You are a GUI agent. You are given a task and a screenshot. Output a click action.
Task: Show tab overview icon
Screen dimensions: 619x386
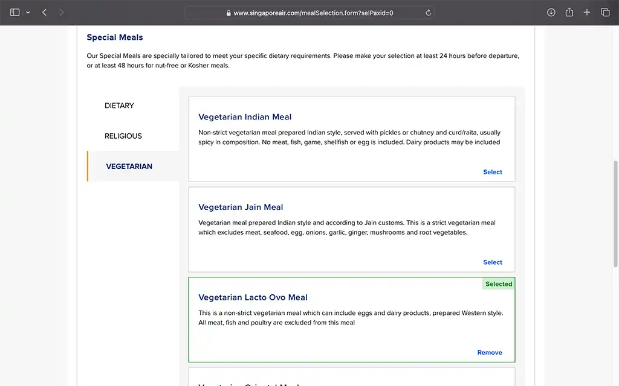coord(605,13)
